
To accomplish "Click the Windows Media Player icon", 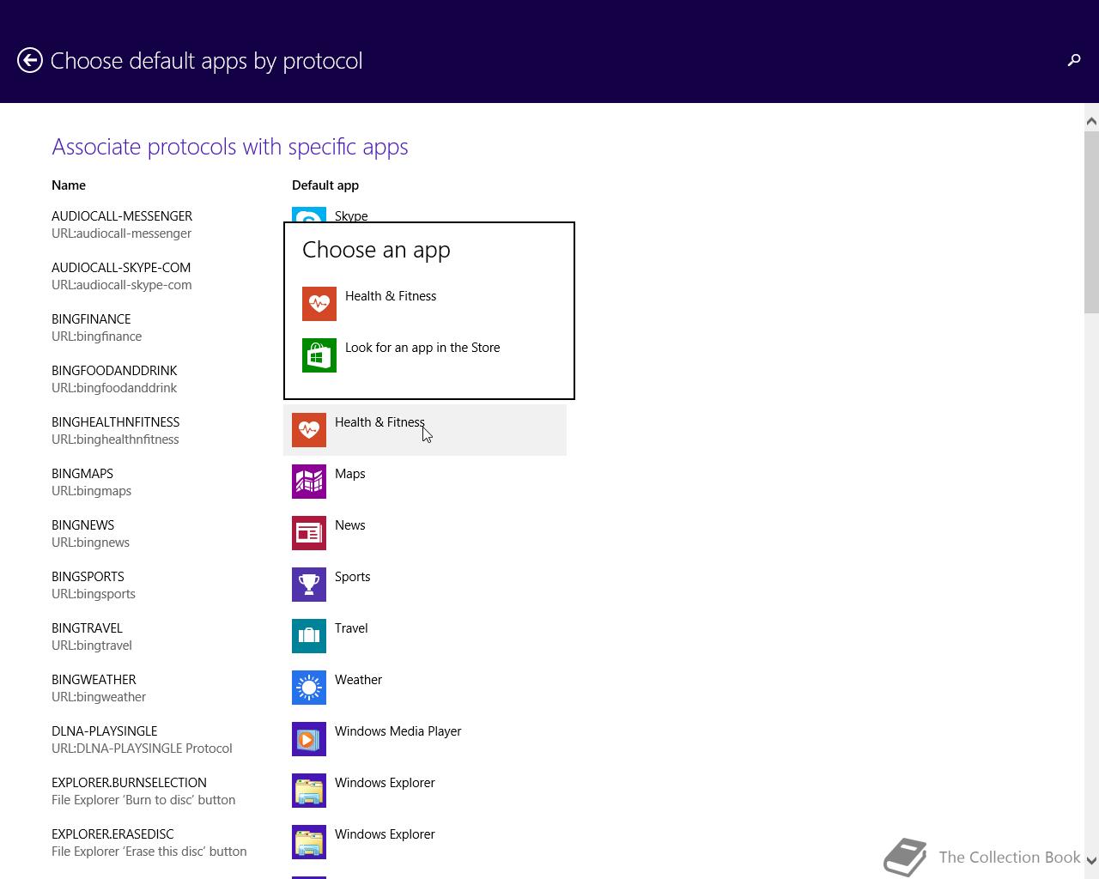I will (x=309, y=739).
